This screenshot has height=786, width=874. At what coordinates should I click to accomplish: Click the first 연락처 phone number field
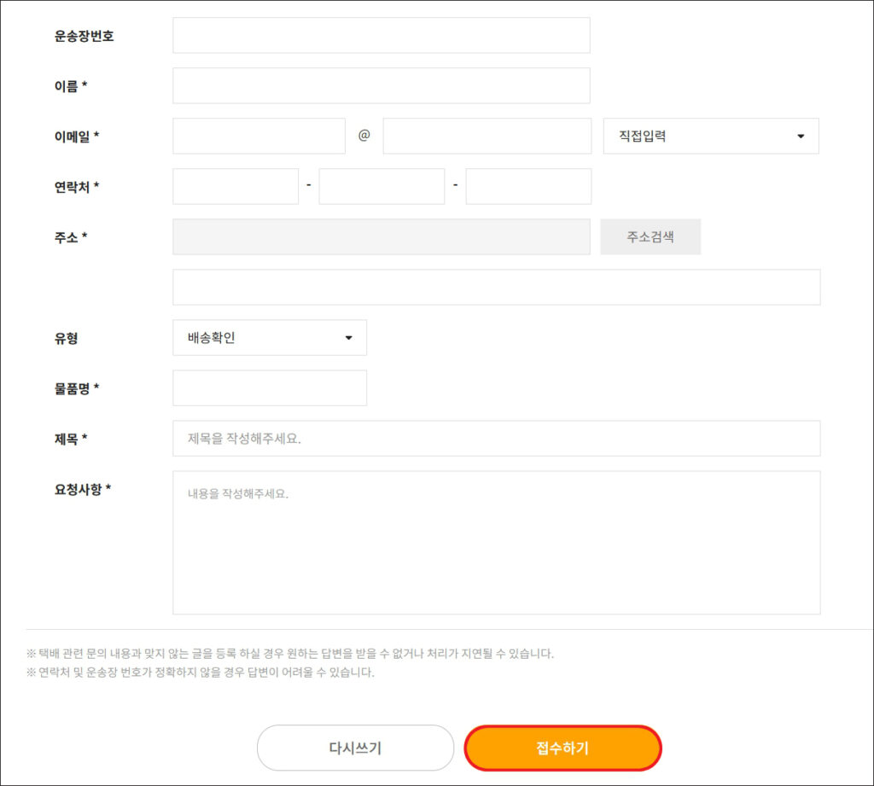coord(236,186)
